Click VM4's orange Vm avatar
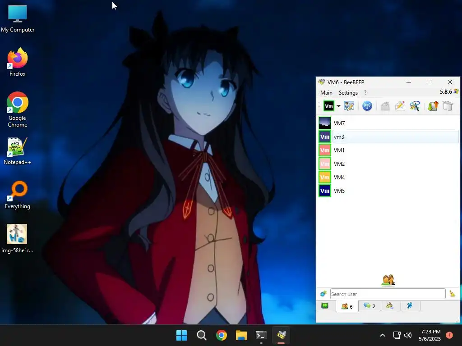 coord(325,178)
